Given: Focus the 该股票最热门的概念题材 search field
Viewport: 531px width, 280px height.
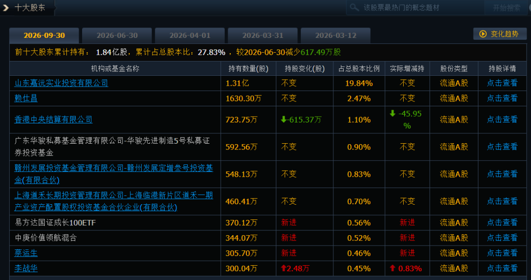Looking at the screenshot, I should coord(415,7).
